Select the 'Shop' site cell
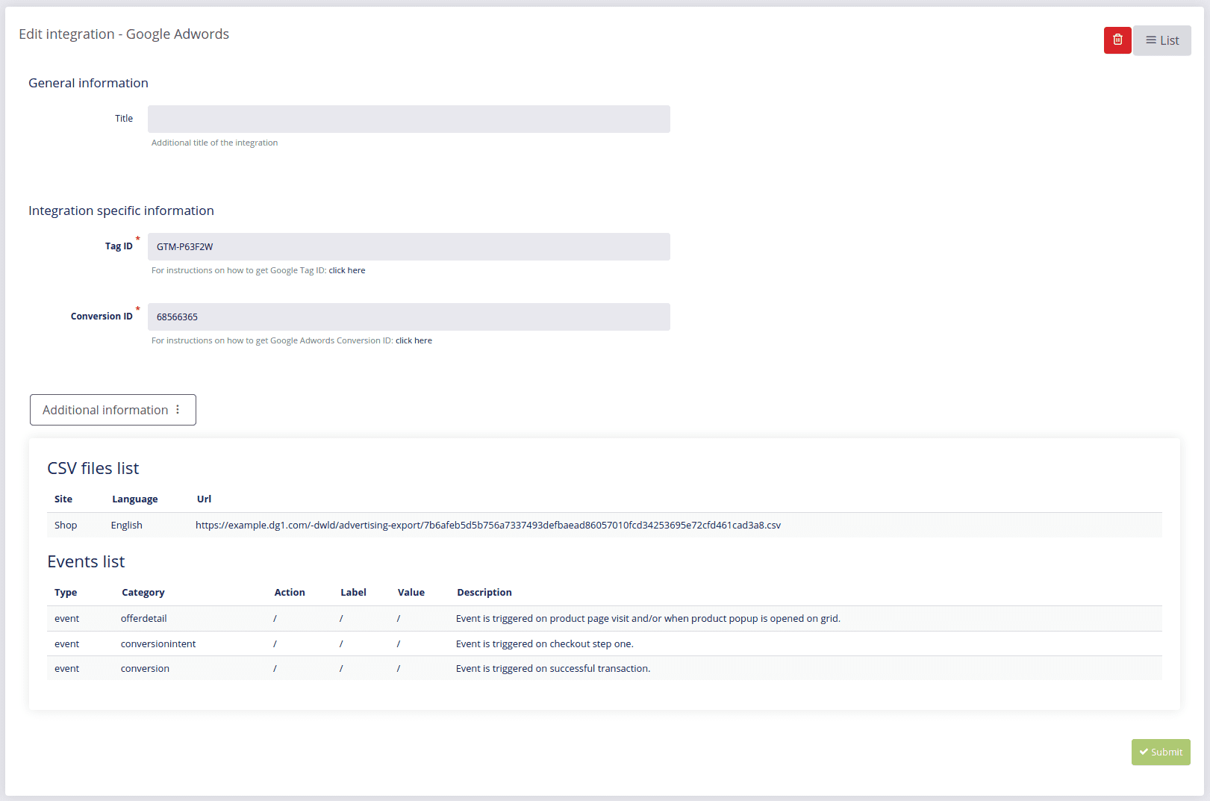The height and width of the screenshot is (801, 1210). coord(66,525)
